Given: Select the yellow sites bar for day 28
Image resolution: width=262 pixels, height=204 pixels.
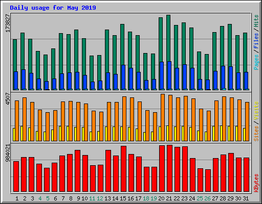Looking at the screenshot, I should point(221,133).
